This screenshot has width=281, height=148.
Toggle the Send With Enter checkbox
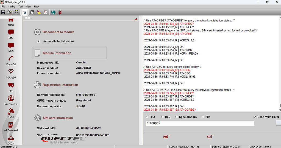pos(255,117)
